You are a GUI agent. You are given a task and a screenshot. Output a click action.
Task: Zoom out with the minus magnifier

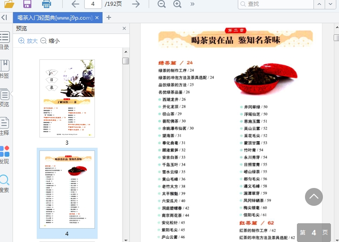pos(162,4)
